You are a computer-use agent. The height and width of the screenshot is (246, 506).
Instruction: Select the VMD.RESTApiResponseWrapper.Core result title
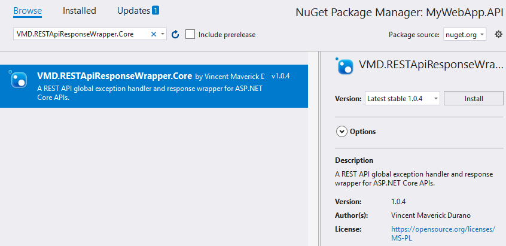[x=115, y=76]
